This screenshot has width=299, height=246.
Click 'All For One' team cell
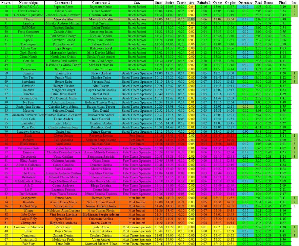(x=28, y=48)
